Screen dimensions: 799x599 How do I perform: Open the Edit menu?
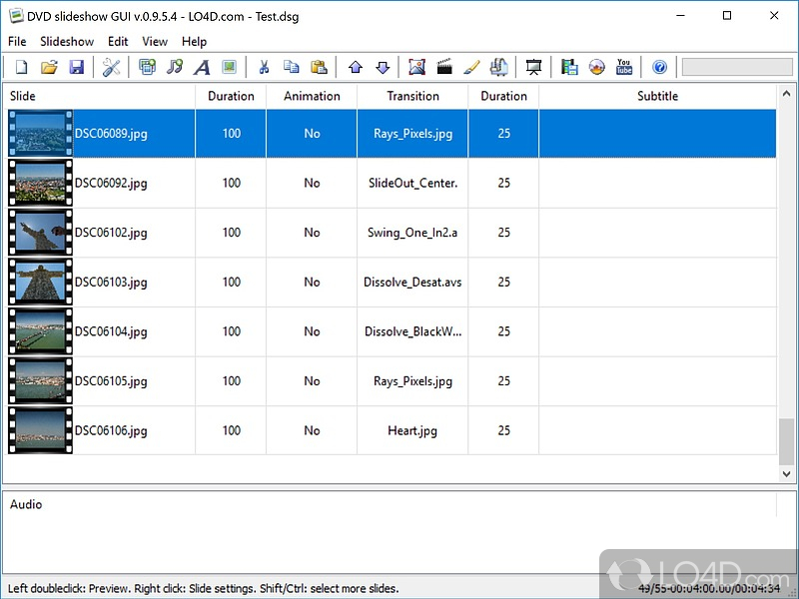tap(118, 41)
